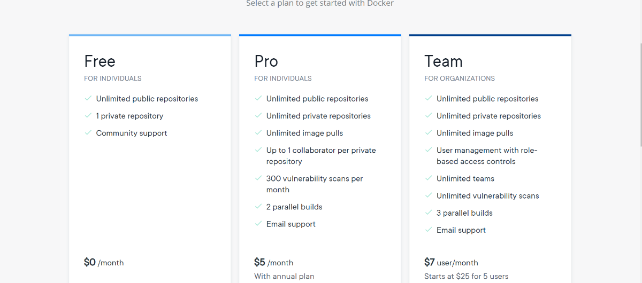Click 'Unlimited vulnerability scans' in Team plan
The width and height of the screenshot is (642, 283).
pos(488,196)
